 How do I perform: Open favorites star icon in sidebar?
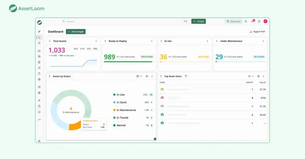tap(39, 43)
